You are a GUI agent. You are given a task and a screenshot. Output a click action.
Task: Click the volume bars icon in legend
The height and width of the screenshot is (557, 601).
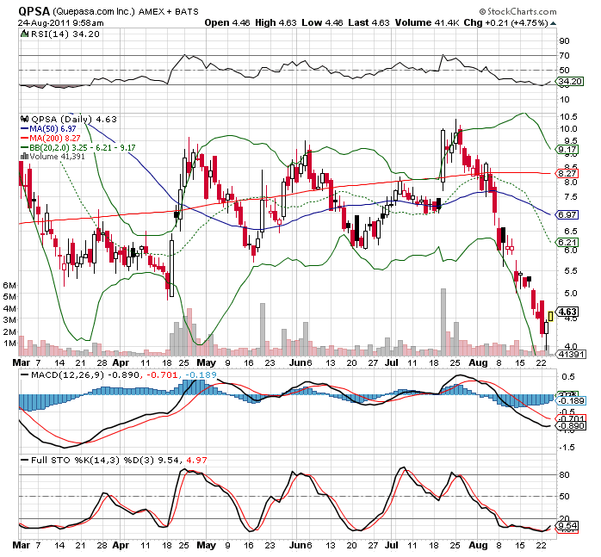pos(23,156)
